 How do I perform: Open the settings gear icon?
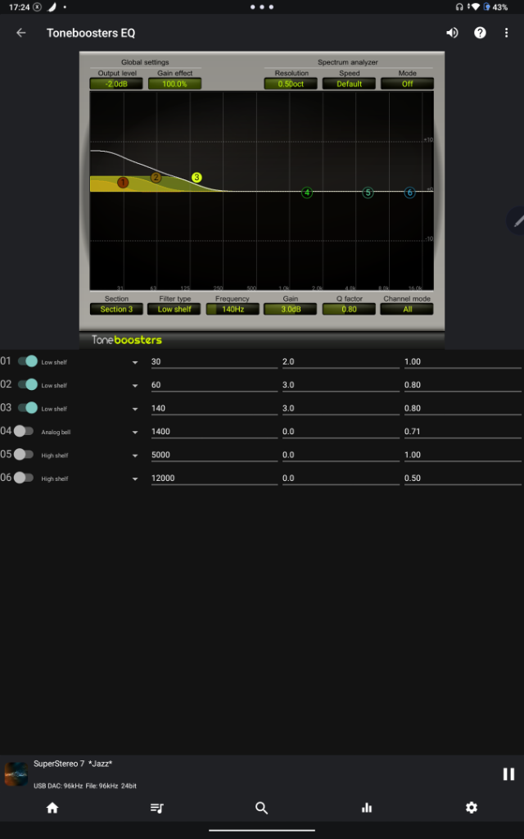(471, 808)
